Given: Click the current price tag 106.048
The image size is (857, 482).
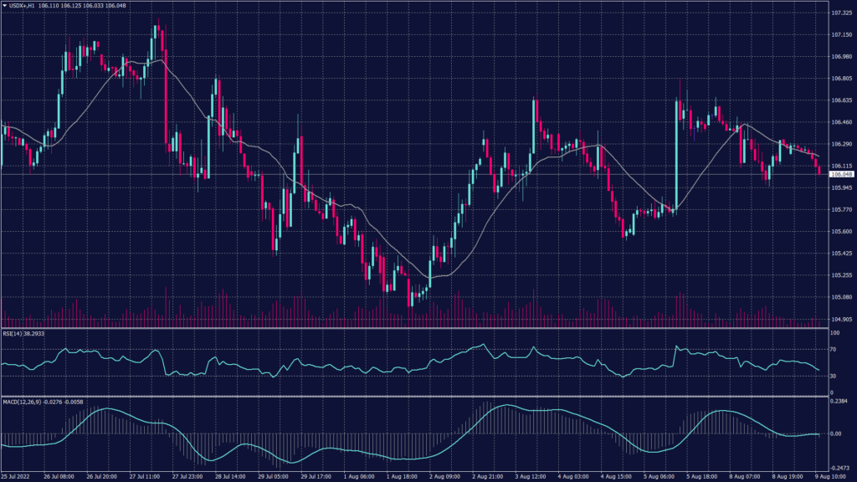Looking at the screenshot, I should 841,174.
